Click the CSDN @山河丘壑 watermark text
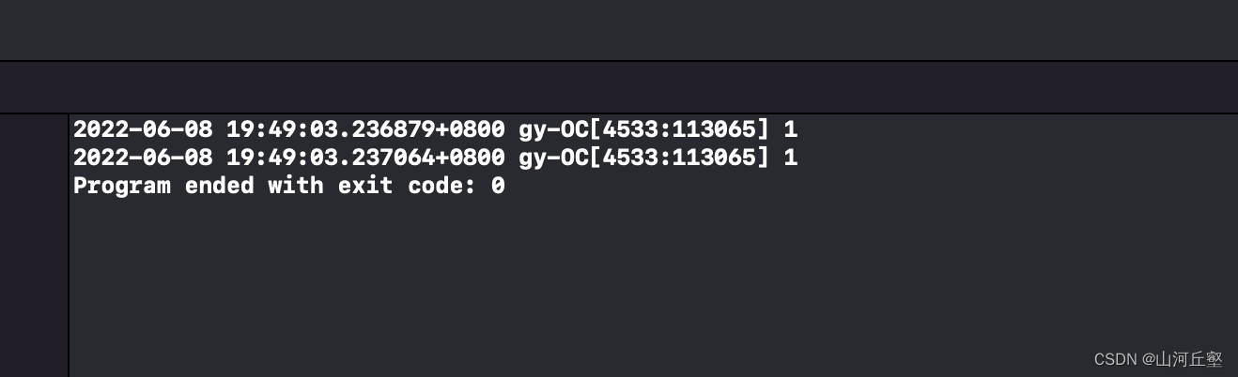The image size is (1238, 377). [1158, 359]
